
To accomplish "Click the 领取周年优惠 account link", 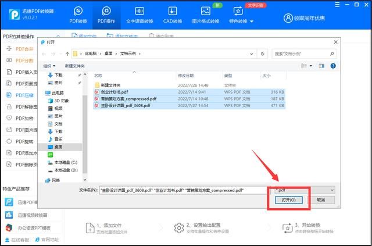I will pyautogui.click(x=304, y=18).
